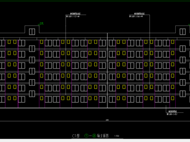Select the right rooftop leader annotation text

[137, 15]
